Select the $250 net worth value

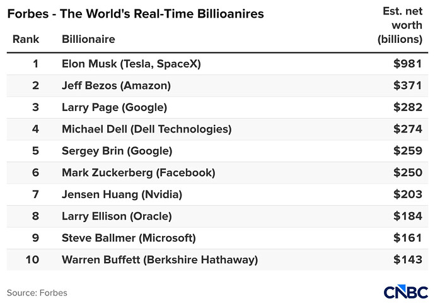coord(408,173)
